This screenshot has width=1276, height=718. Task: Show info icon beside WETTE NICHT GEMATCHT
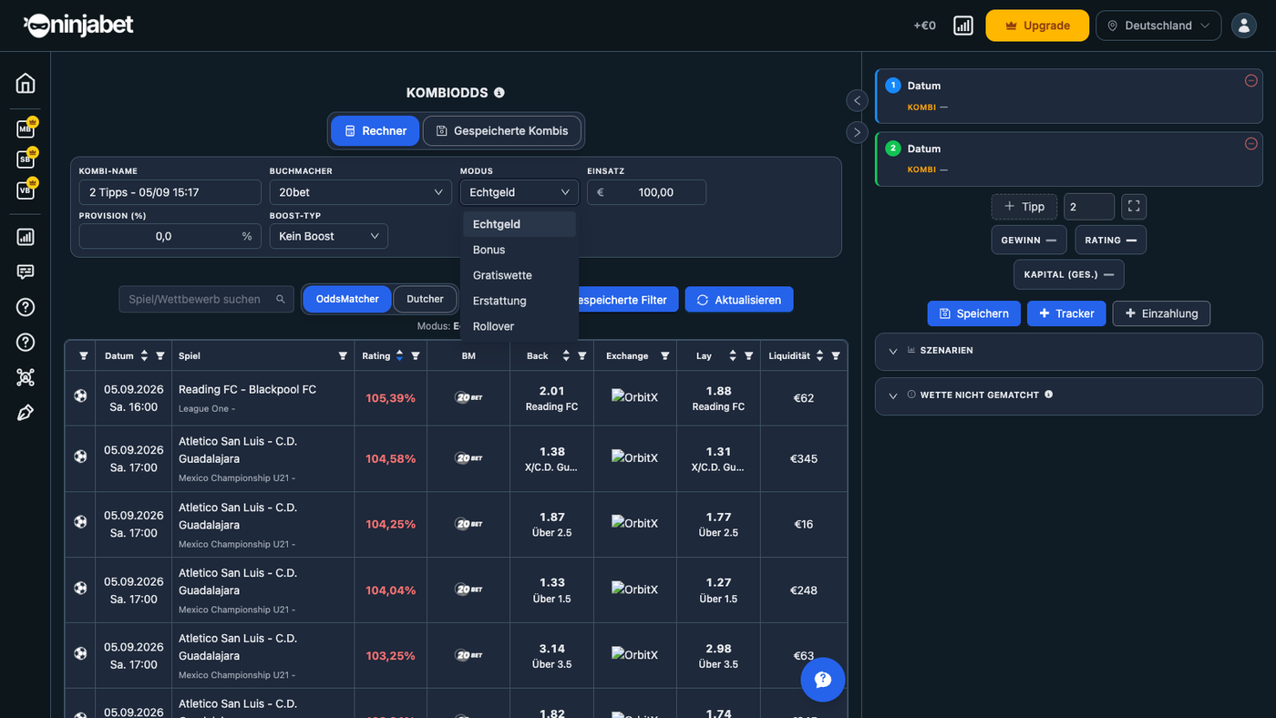click(1048, 395)
